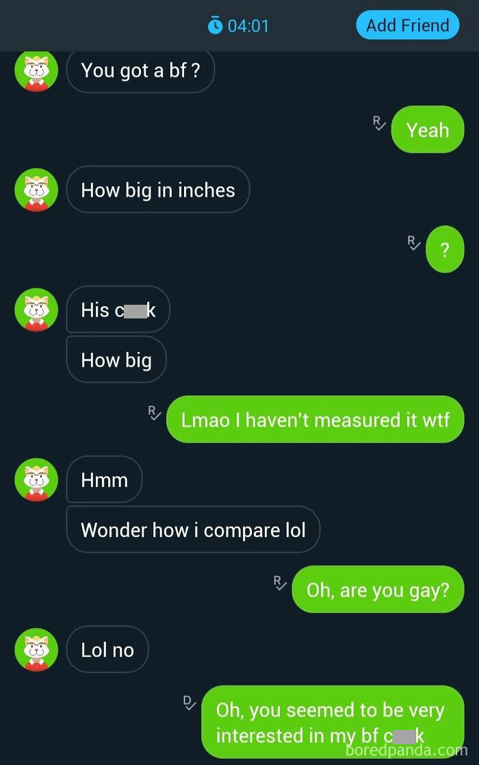Viewport: 479px width, 765px height.
Task: Select the "Oh, are you gay?" bubble
Action: coord(378,590)
